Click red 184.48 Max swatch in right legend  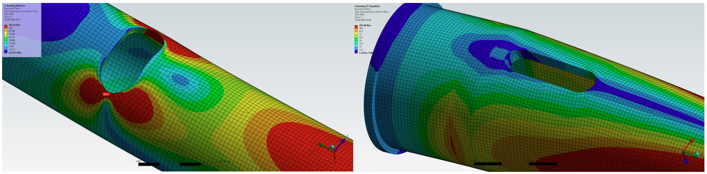coord(356,27)
